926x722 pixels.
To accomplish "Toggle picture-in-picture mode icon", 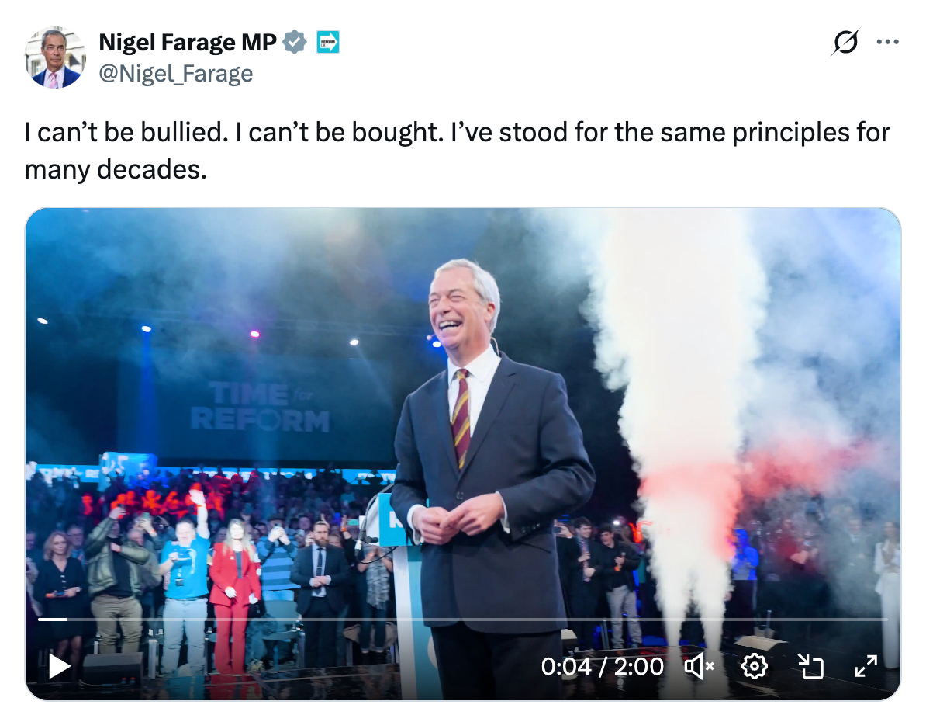I will click(810, 666).
